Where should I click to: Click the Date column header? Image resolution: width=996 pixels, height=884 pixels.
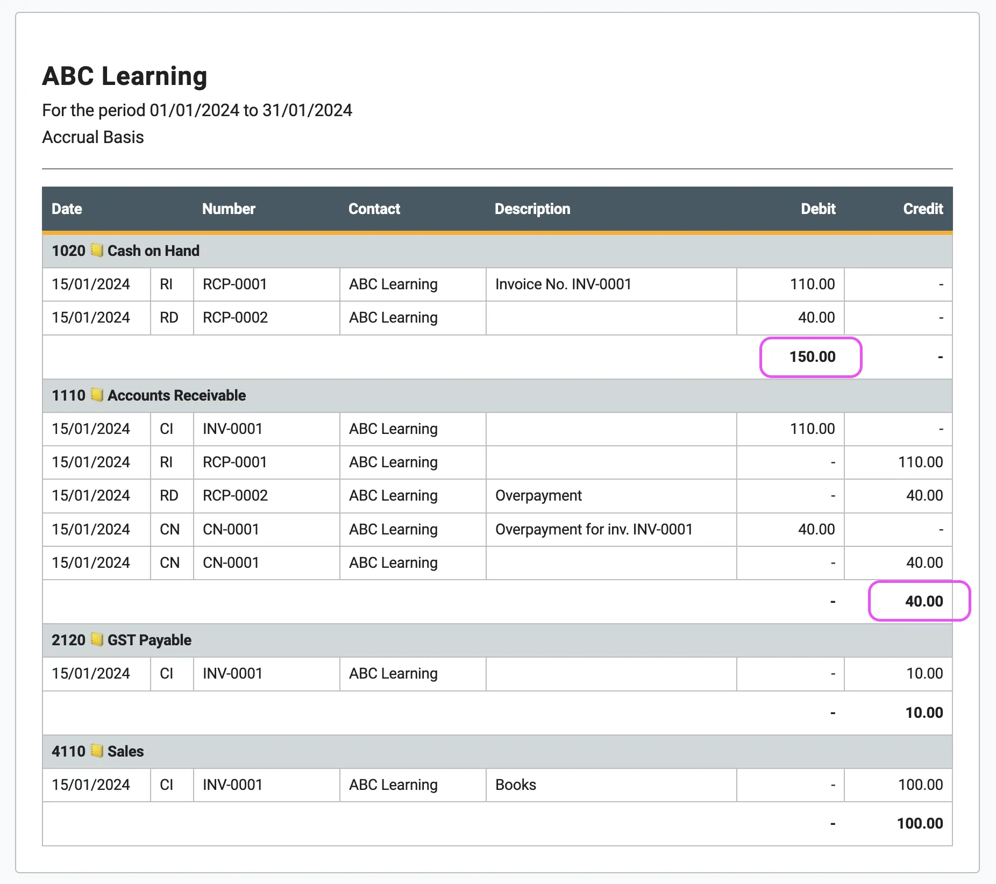click(x=67, y=209)
